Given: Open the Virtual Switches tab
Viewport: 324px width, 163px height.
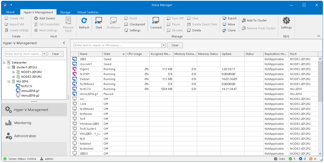Looking at the screenshot, I should click(x=88, y=12).
